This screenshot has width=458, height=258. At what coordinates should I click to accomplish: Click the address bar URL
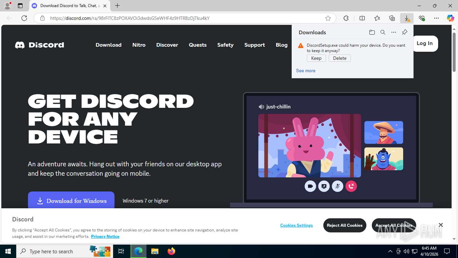tap(130, 18)
